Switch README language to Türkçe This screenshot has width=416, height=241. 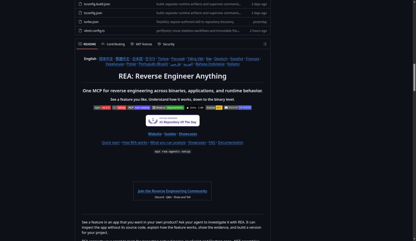tap(163, 59)
